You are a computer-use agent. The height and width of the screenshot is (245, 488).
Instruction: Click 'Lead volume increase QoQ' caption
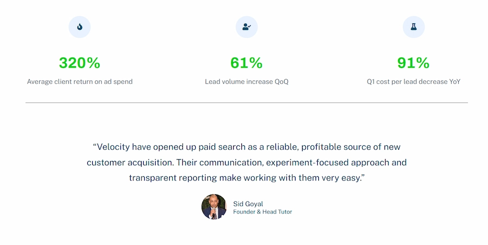point(247,81)
